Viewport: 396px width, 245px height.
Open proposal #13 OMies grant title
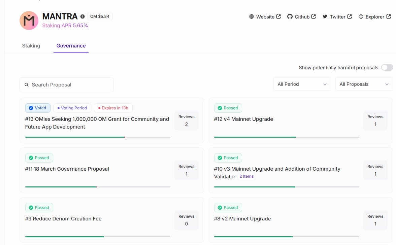(97, 123)
